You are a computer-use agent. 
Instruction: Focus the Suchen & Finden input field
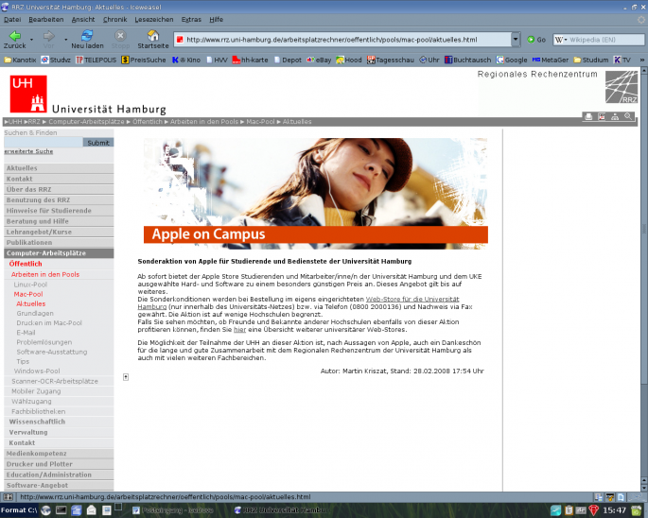44,143
